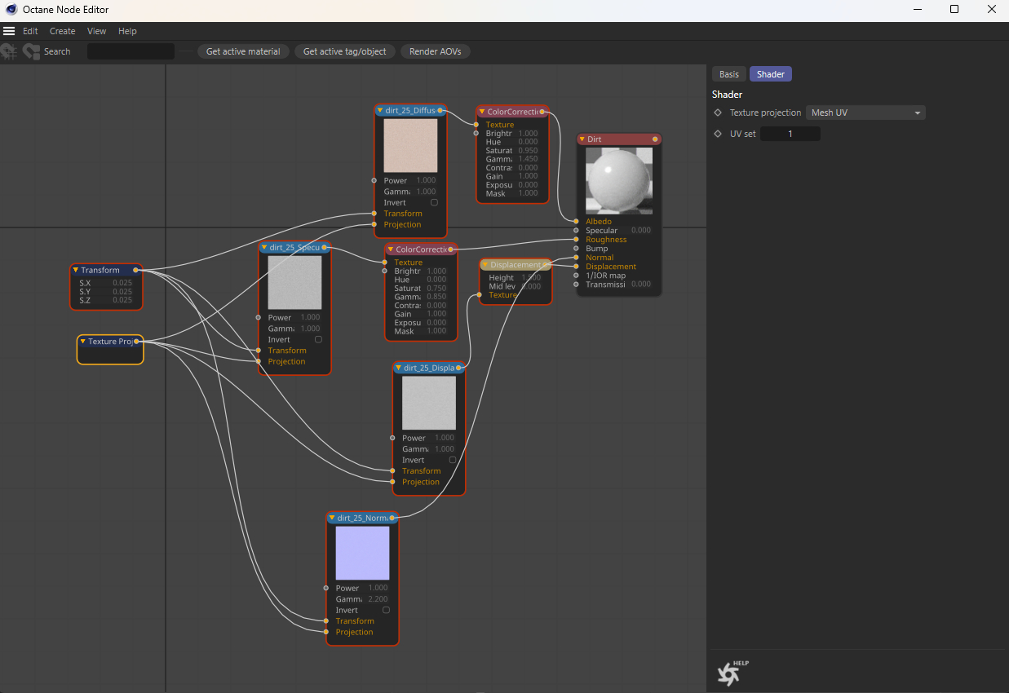This screenshot has height=693, width=1009.
Task: Select the Dirt sphere preview thumbnail
Action: [619, 181]
